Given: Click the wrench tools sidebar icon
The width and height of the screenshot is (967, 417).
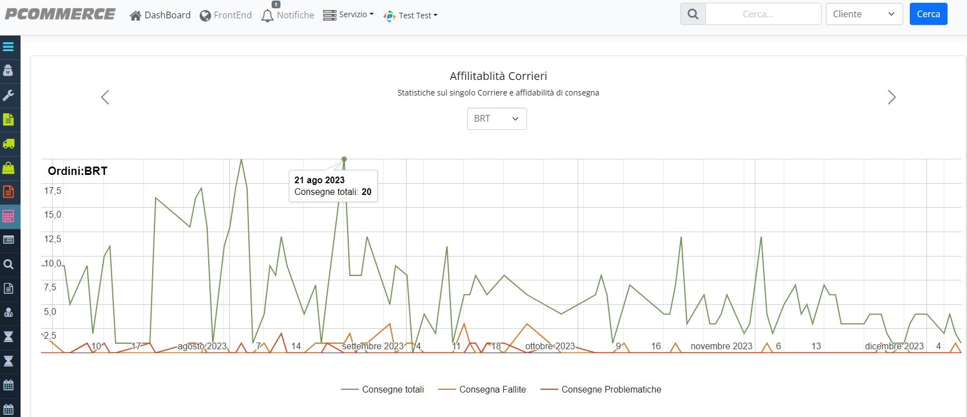Looking at the screenshot, I should pos(8,95).
